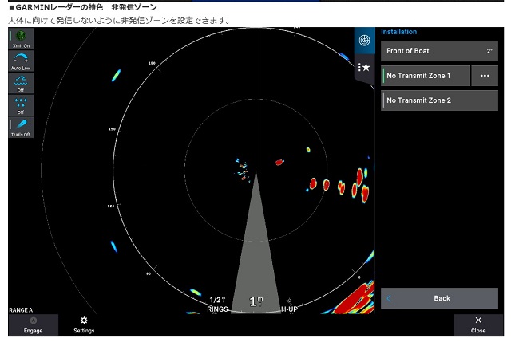
Task: Toggle the Trails Off button
Action: [x=21, y=128]
